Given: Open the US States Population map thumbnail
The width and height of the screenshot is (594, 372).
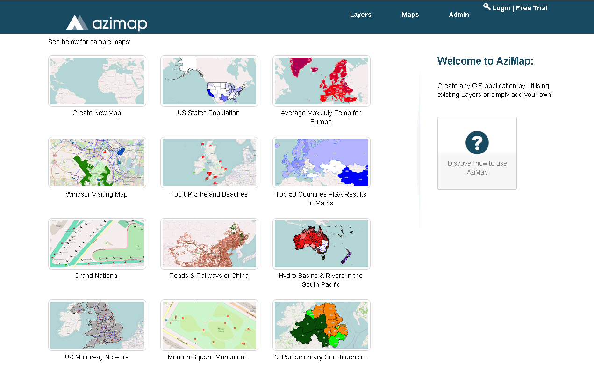Looking at the screenshot, I should (209, 81).
